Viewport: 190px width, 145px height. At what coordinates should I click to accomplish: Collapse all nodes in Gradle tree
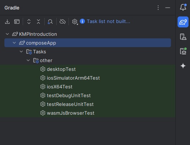coord(38,22)
